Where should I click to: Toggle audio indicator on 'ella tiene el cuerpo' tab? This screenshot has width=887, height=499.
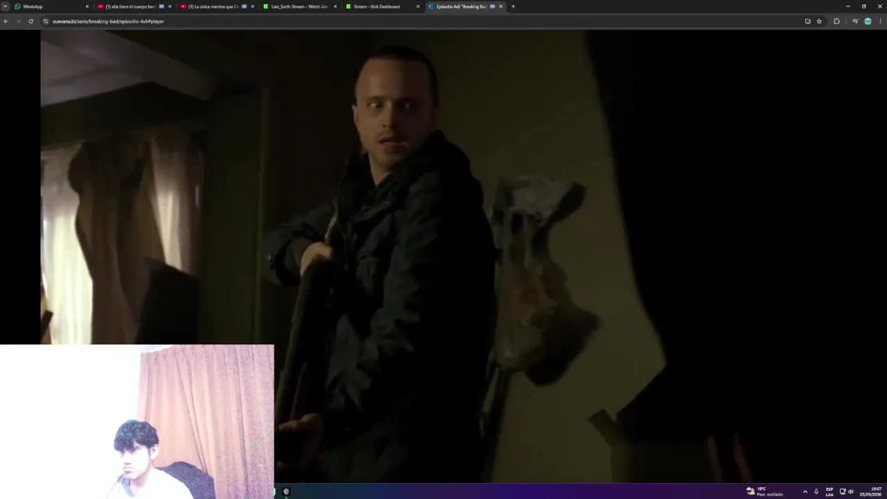tap(161, 6)
